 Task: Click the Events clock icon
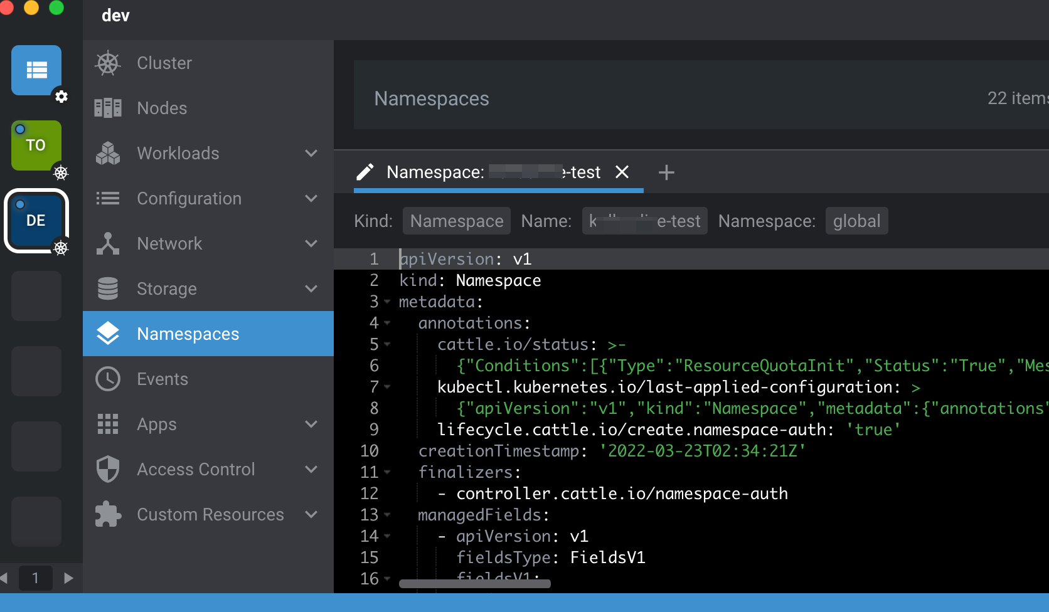[x=108, y=379]
